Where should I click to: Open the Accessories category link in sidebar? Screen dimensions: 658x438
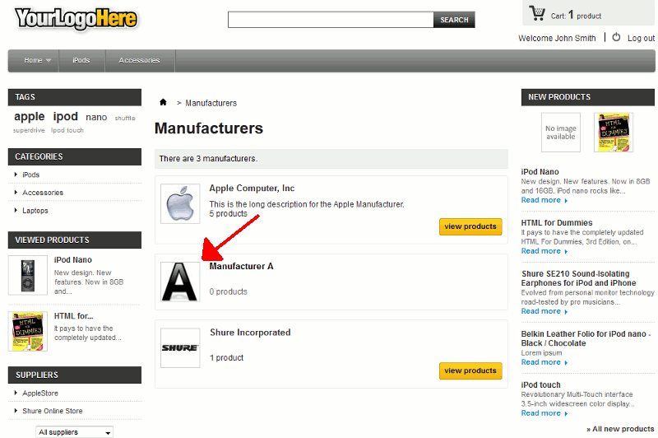tap(43, 193)
